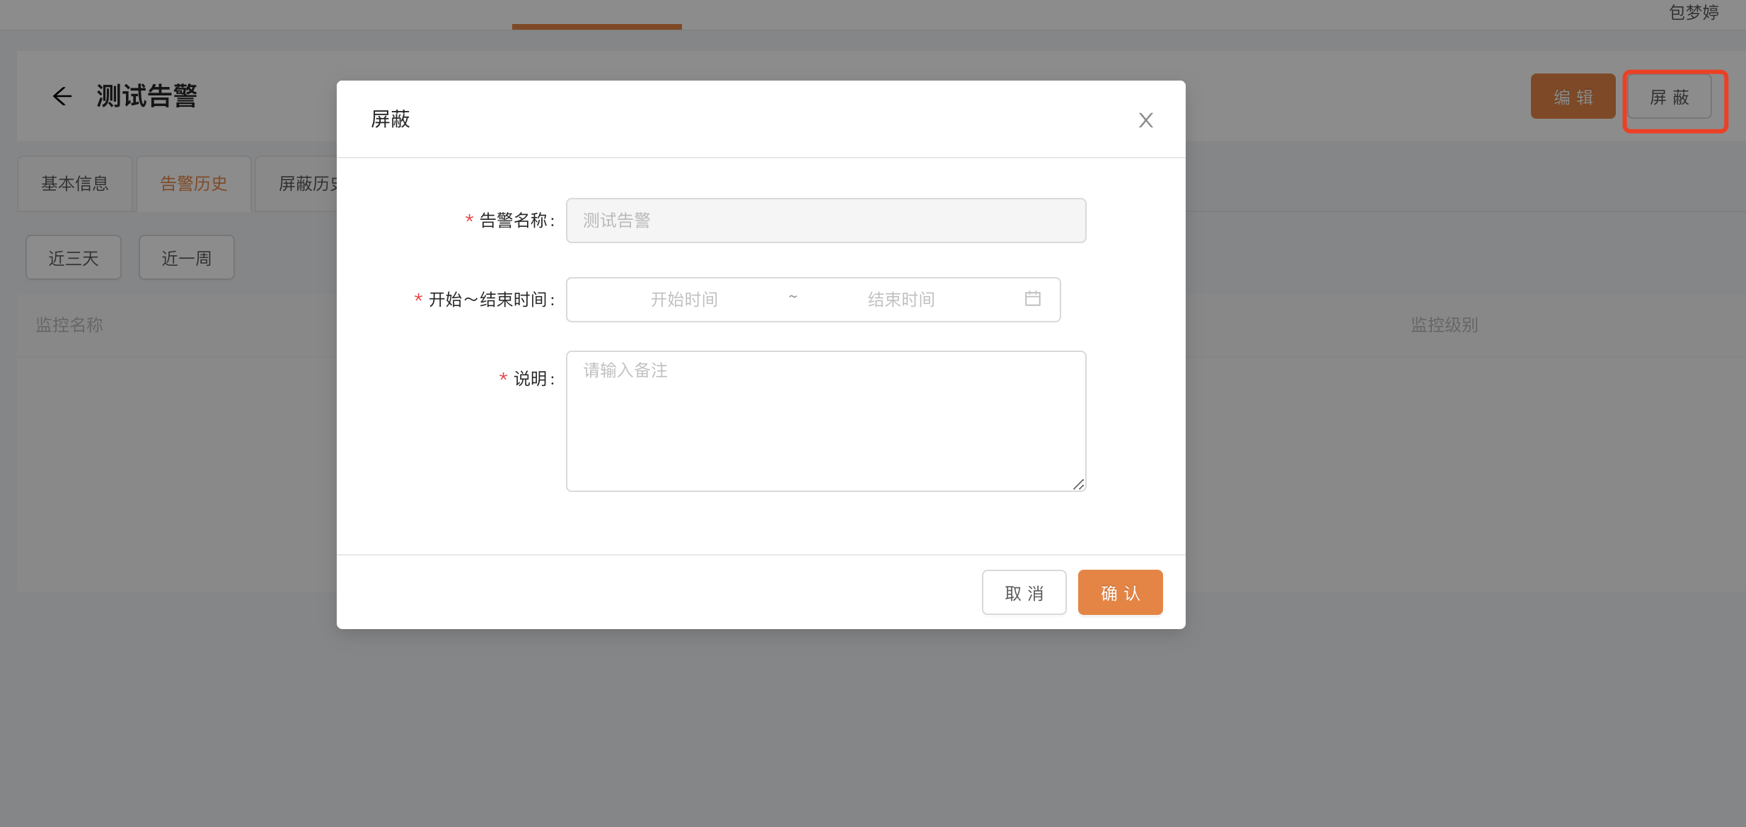Switch to the 基本信息 tab
Screen dimensions: 1746x827
[75, 184]
